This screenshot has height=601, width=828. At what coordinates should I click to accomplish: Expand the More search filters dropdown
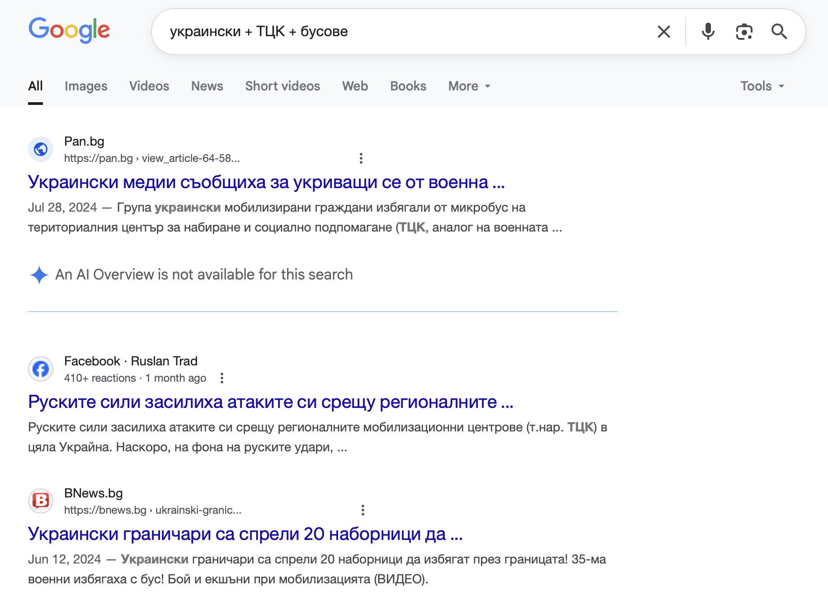469,86
